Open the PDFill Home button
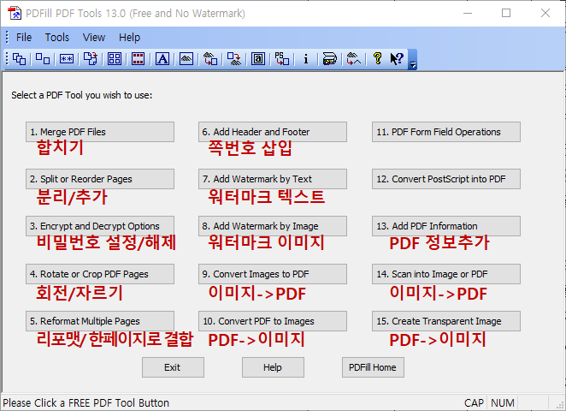The image size is (566, 411). [x=373, y=367]
